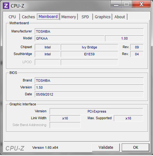Click the OK button

click(x=136, y=148)
